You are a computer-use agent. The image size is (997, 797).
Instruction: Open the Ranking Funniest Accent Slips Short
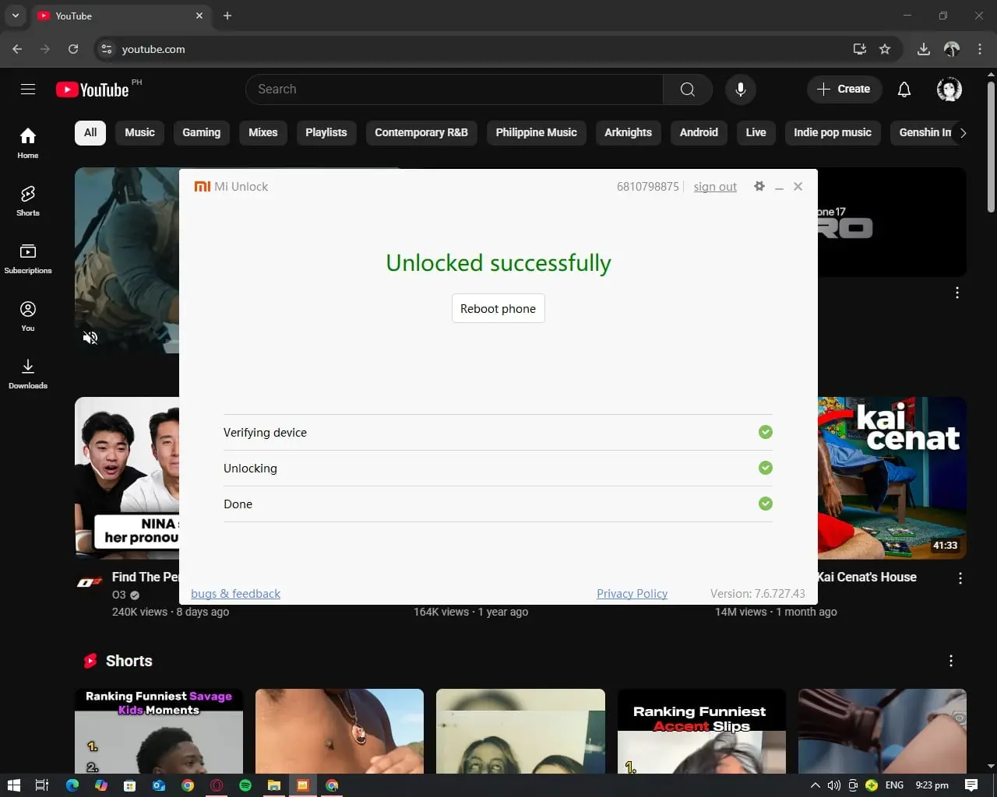(702, 731)
